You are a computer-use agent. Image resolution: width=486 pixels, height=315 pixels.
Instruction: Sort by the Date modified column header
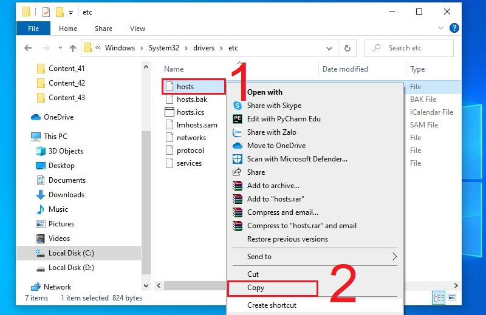[345, 69]
